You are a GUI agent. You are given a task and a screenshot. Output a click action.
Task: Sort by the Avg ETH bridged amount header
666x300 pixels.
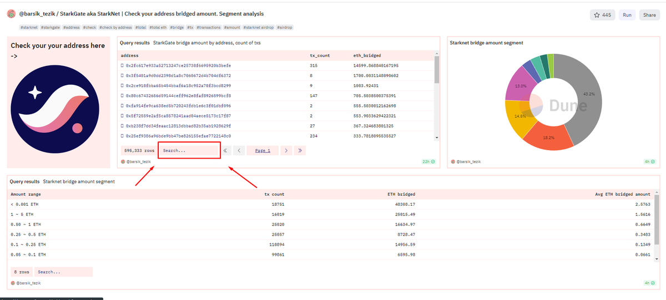pyautogui.click(x=623, y=194)
